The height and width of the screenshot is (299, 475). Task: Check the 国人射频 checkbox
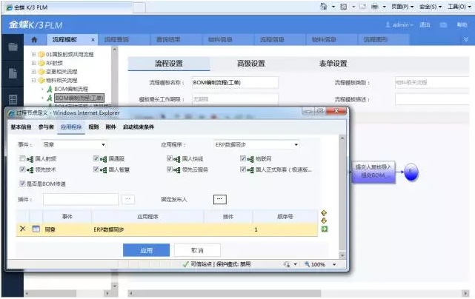coord(22,158)
